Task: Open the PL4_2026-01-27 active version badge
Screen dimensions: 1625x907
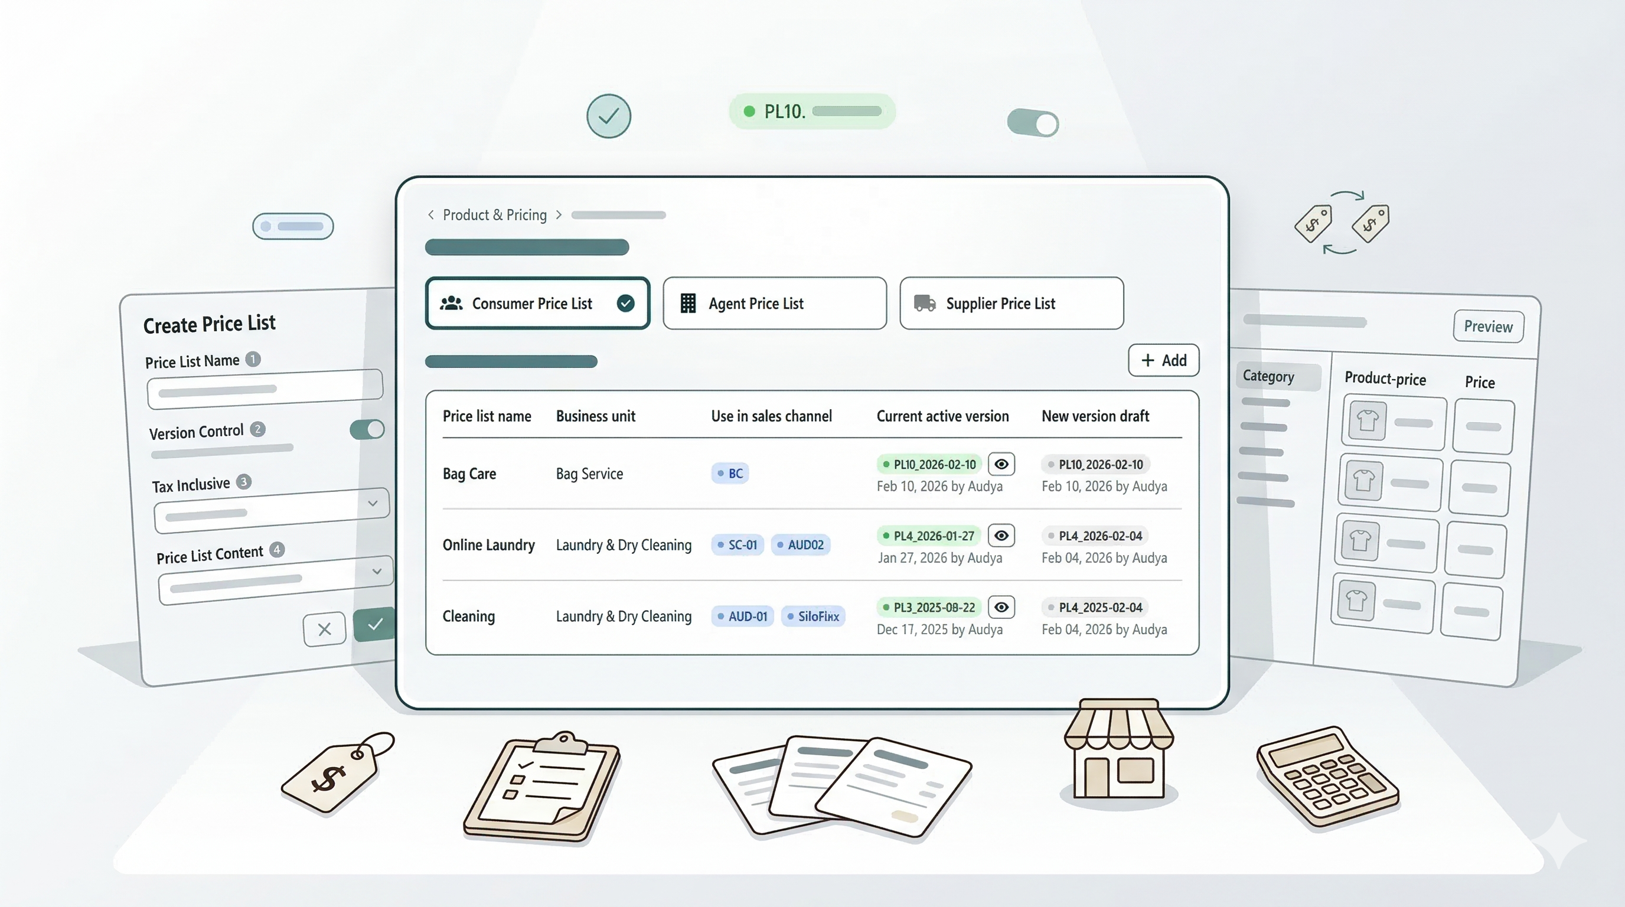Action: click(x=929, y=536)
